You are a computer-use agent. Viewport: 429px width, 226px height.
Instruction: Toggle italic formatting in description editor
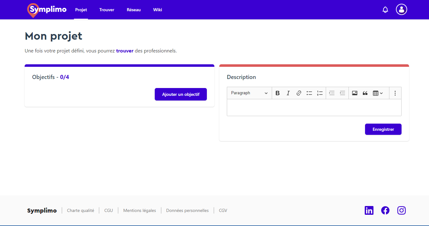(288, 93)
